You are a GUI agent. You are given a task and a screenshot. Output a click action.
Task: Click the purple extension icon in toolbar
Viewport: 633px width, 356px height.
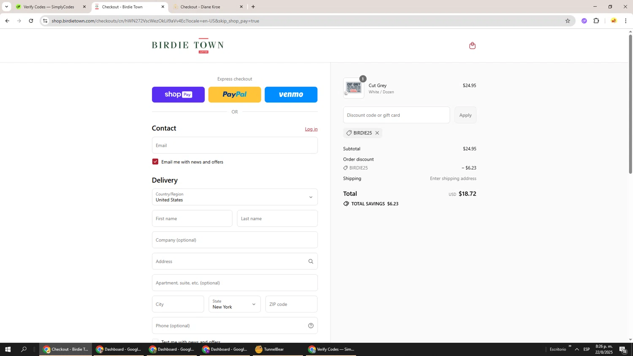click(x=584, y=21)
